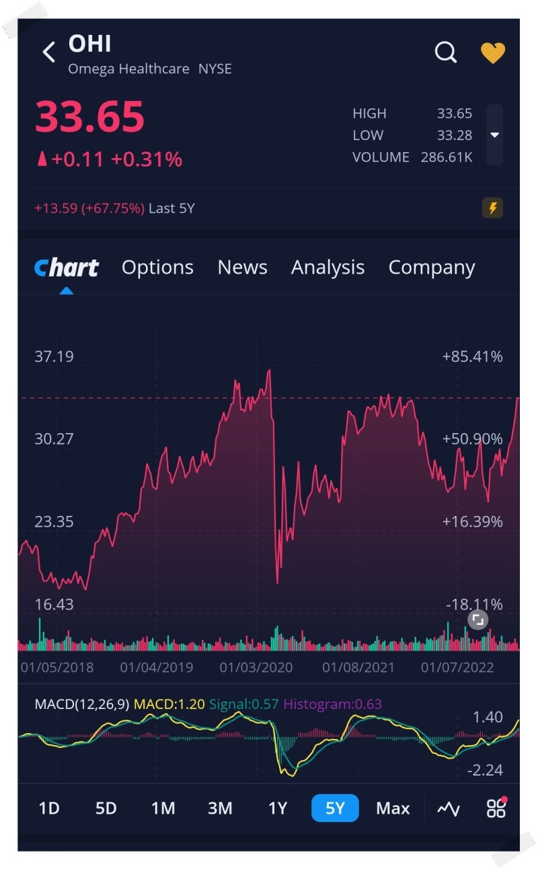Toggle the gold heart favorite icon
Viewport: 538px width, 869px height.
click(492, 52)
